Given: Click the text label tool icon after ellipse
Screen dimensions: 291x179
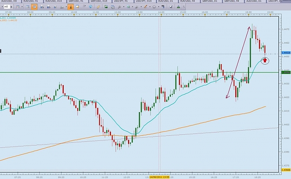Looking at the screenshot, I should tap(163, 7).
